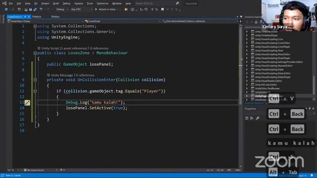Click the '0 references' link above the class
Viewport: 317px width, 178px height.
click(99, 48)
